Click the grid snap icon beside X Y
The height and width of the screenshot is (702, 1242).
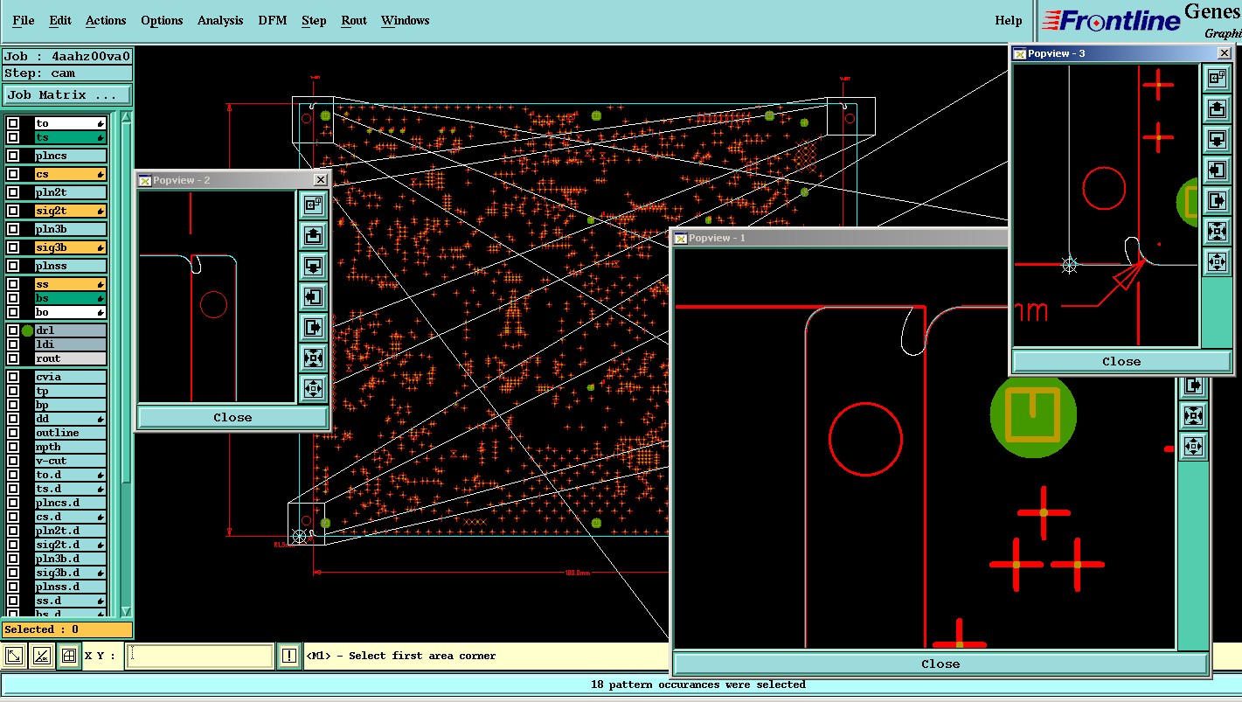(x=69, y=656)
